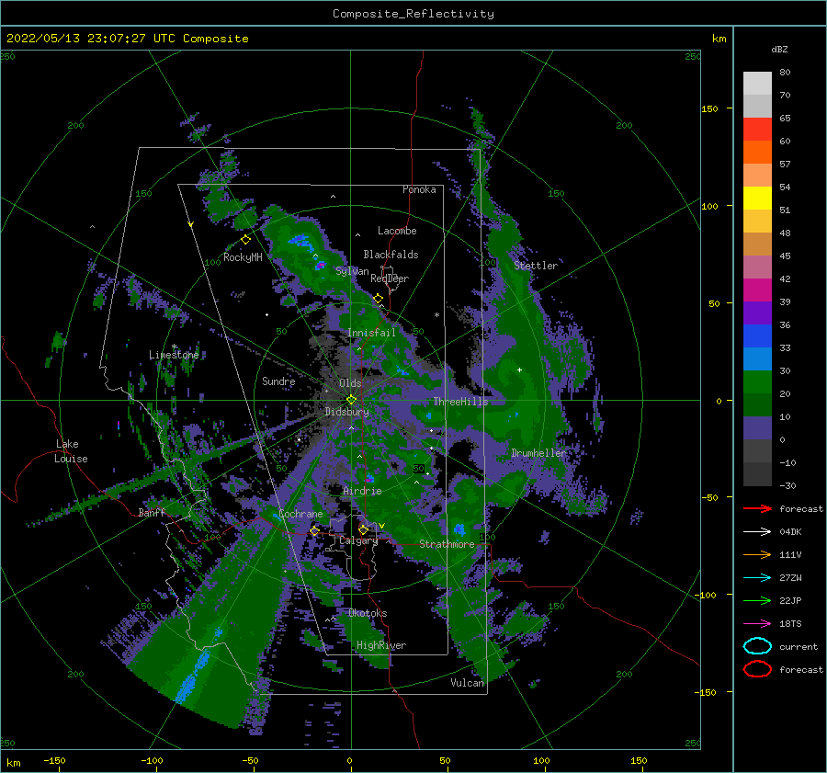
Task: Pick the magenta swatch between 42 and 39 dBZ
Action: pyautogui.click(x=757, y=290)
